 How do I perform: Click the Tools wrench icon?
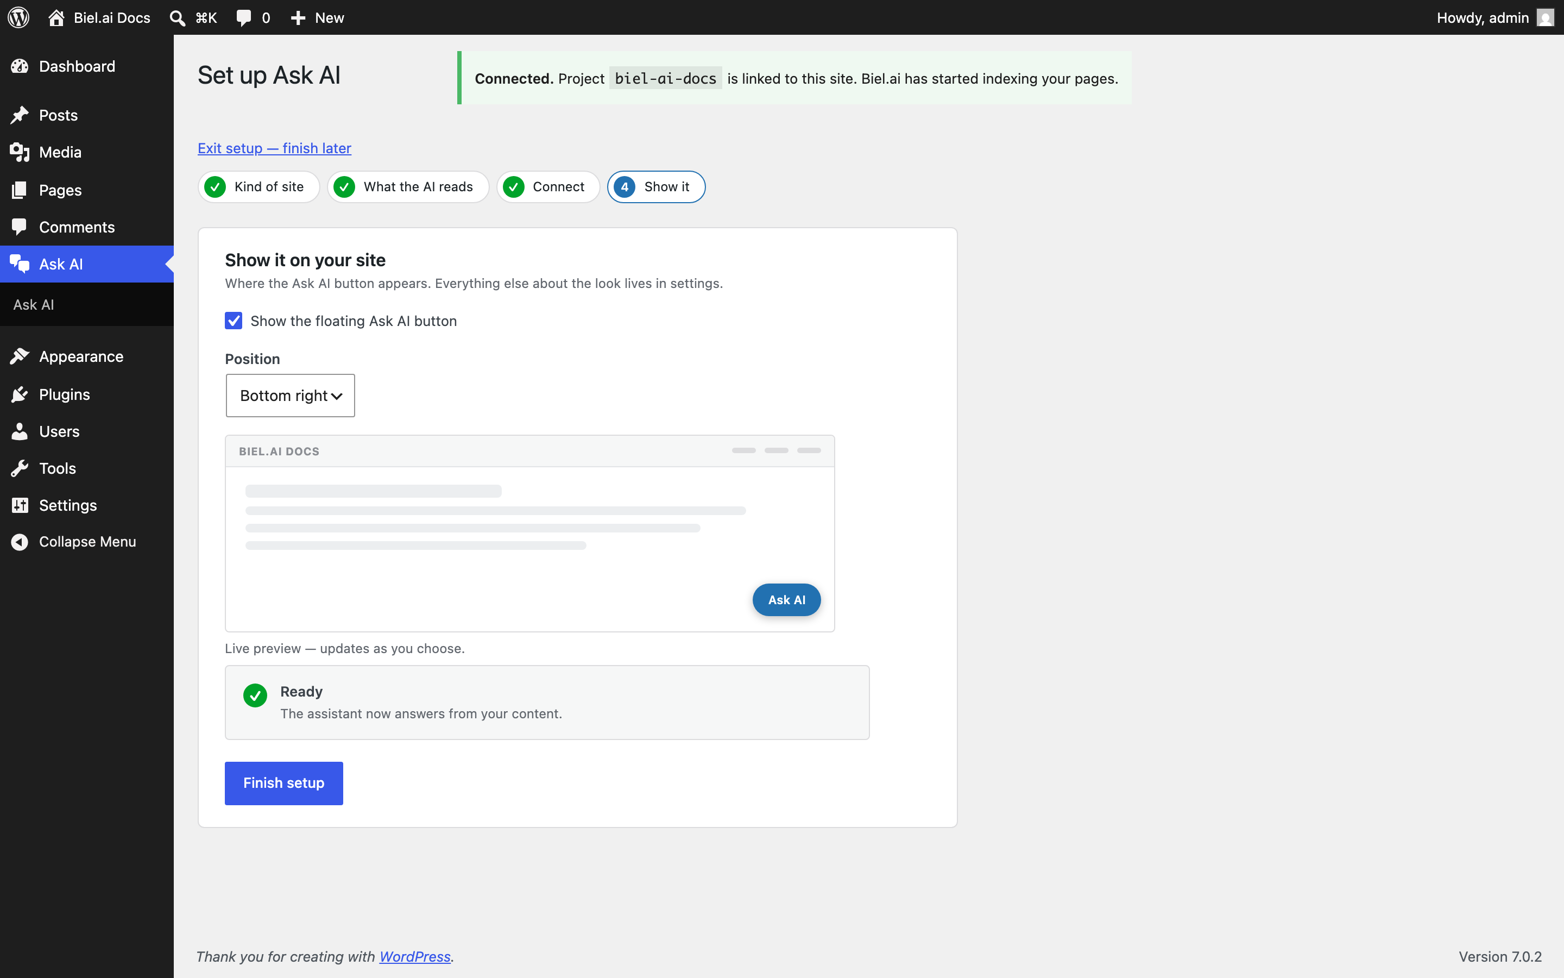click(20, 468)
